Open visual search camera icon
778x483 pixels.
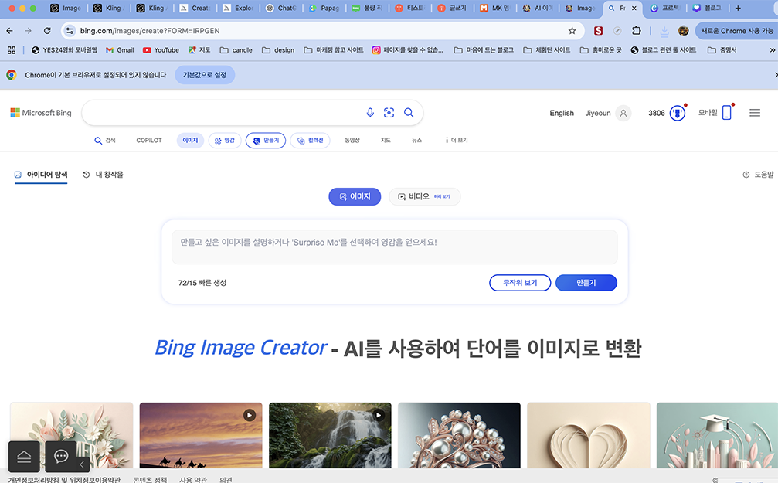click(389, 113)
